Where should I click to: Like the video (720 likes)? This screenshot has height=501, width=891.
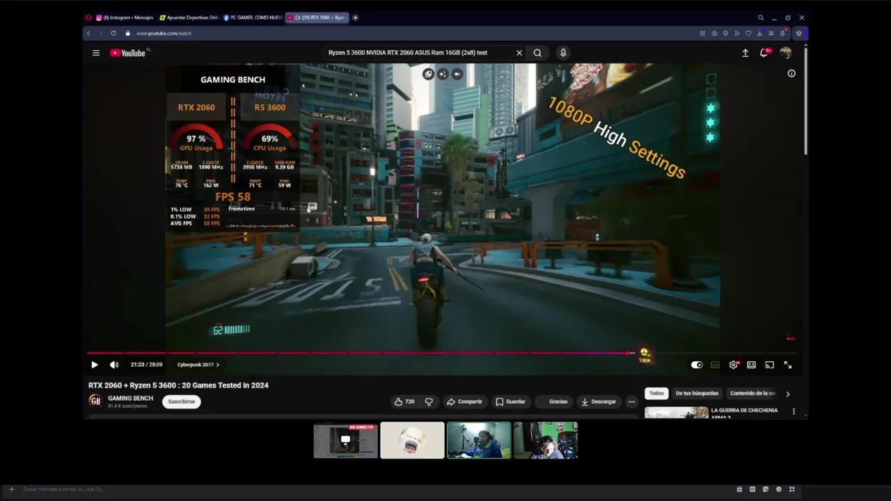pos(404,401)
